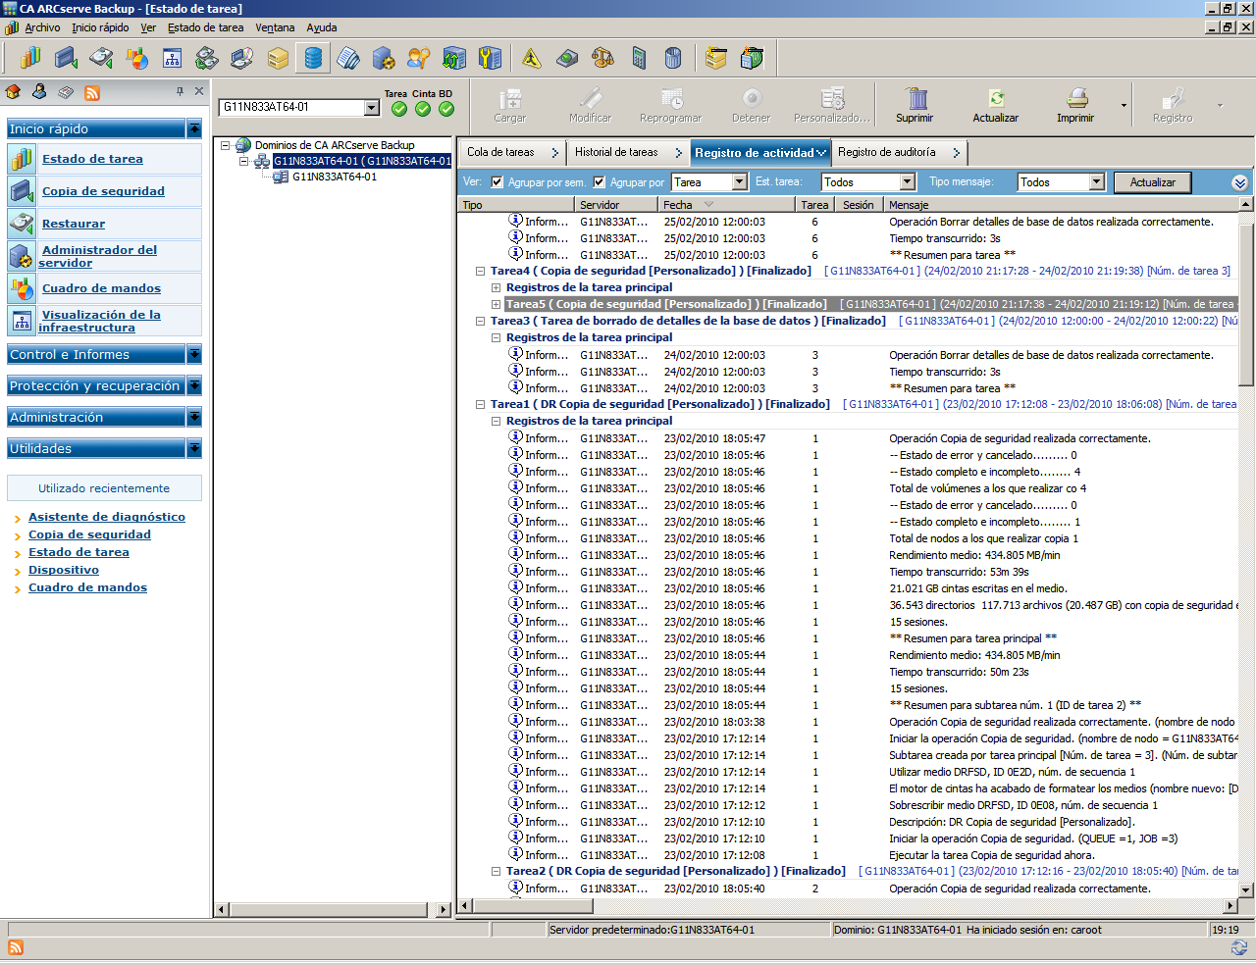This screenshot has width=1256, height=965.
Task: Disable the Agrupar por checkbox
Action: 598,181
